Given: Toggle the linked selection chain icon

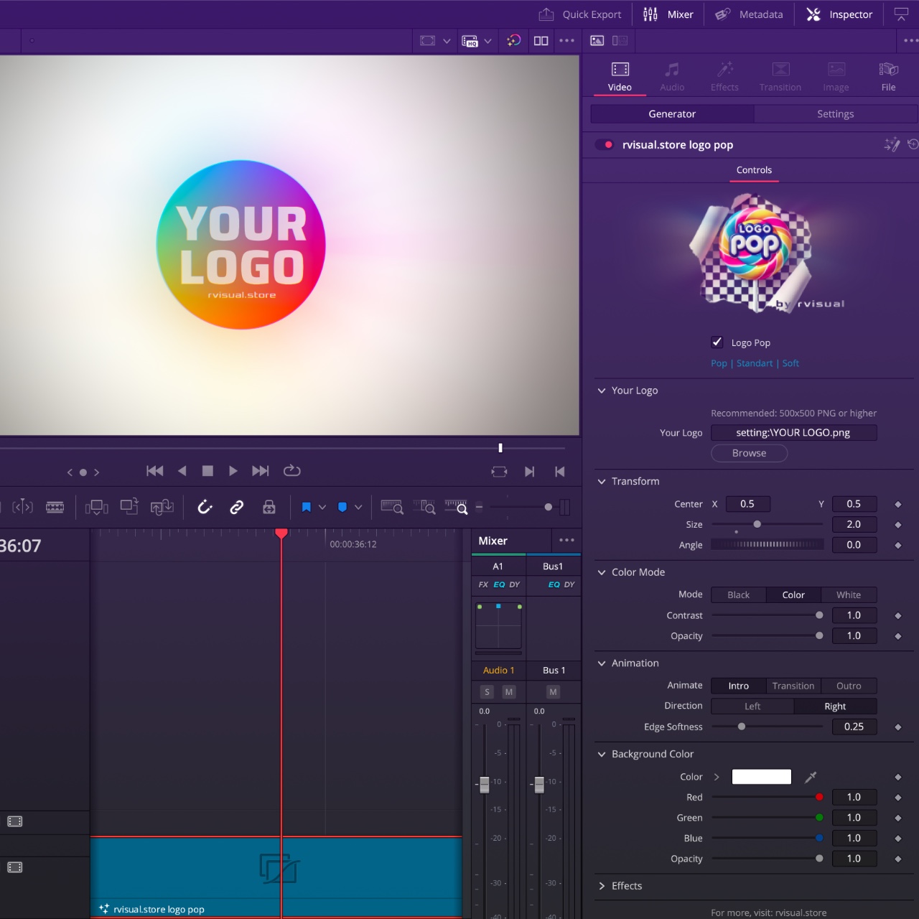Looking at the screenshot, I should click(236, 508).
